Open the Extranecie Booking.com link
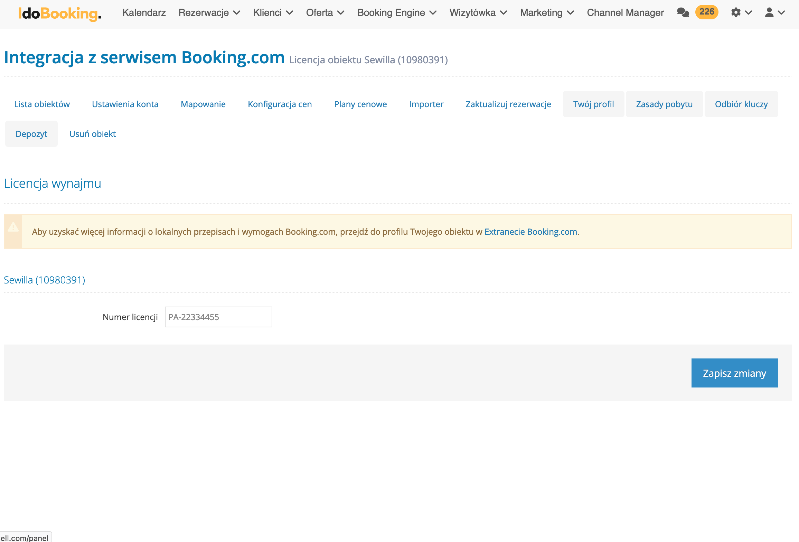The height and width of the screenshot is (542, 799). point(530,232)
